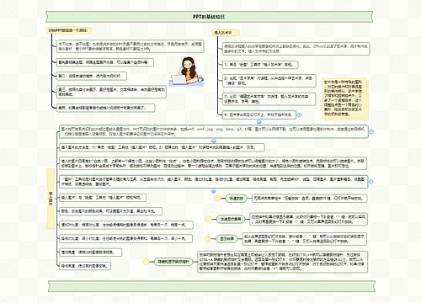Select the 快速放映 green node
421x303 pixels.
[x=237, y=199]
